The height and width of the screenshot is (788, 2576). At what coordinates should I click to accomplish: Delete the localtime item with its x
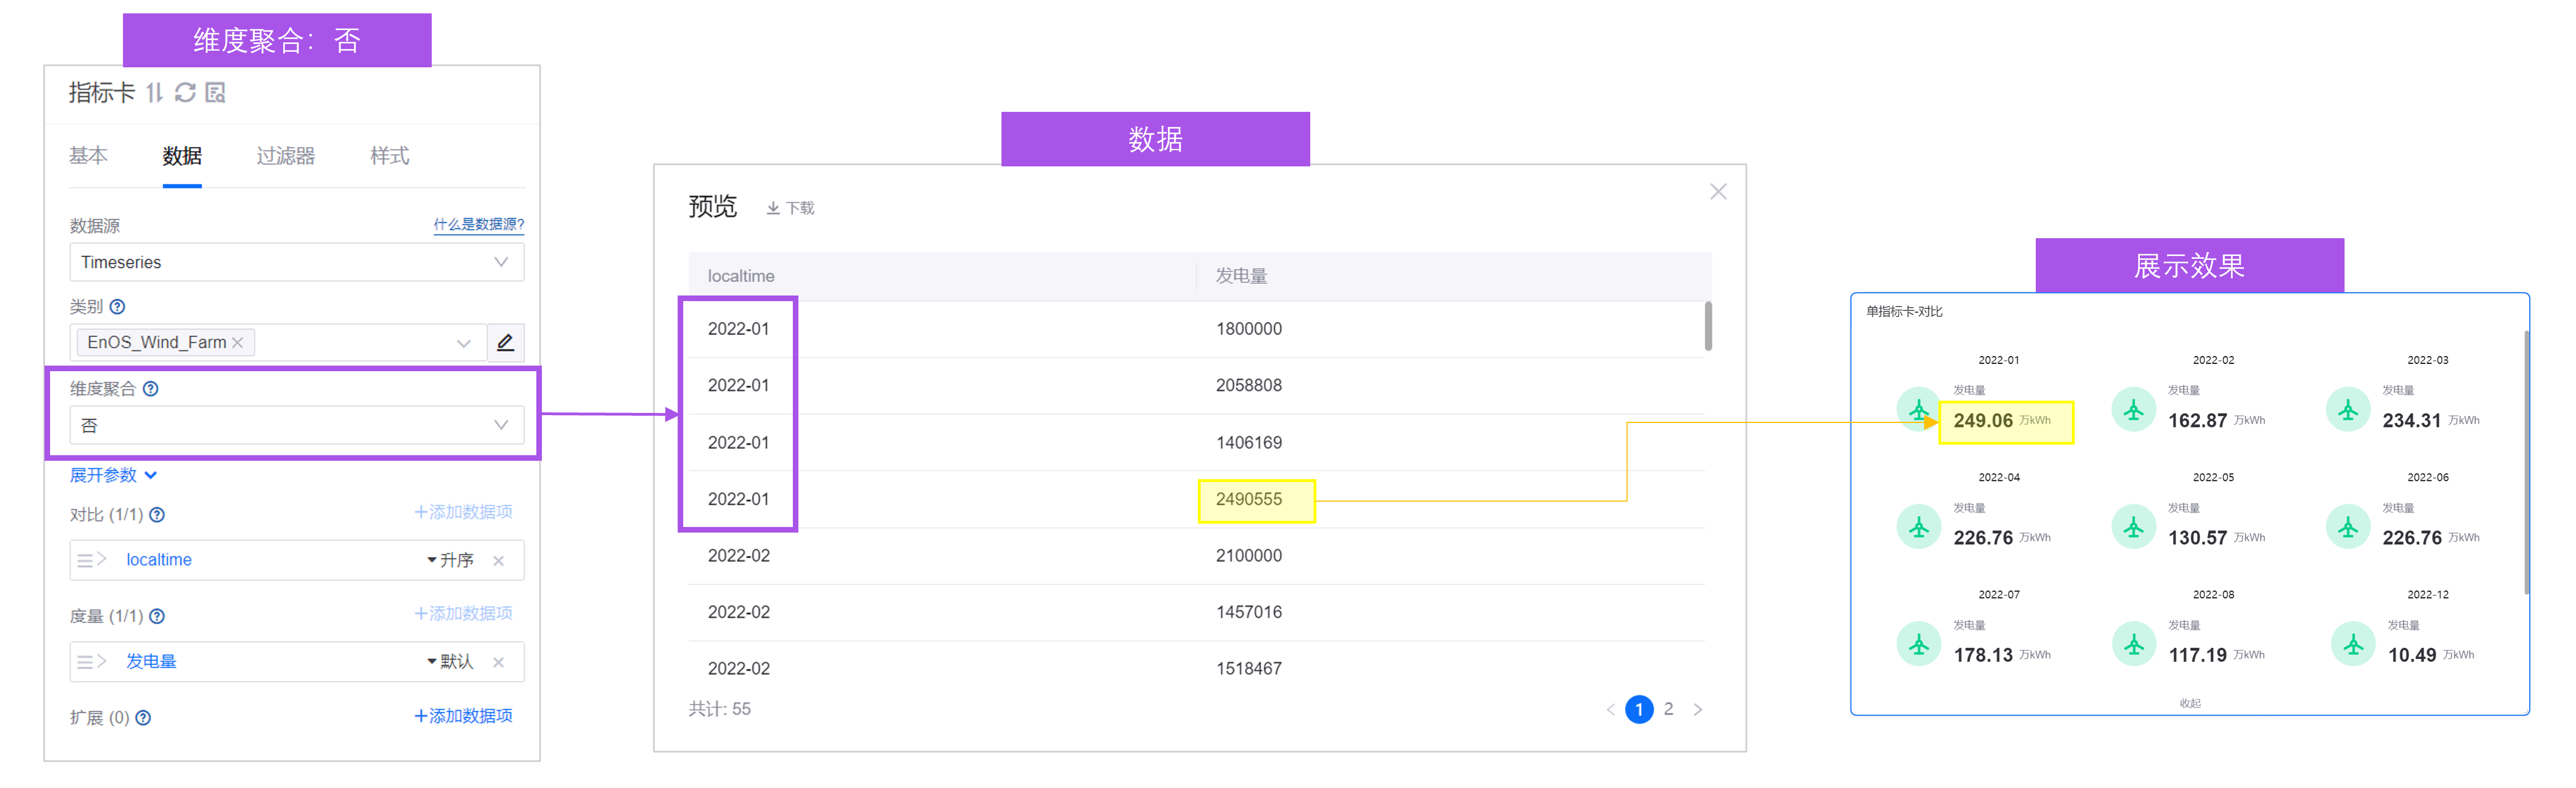[499, 561]
